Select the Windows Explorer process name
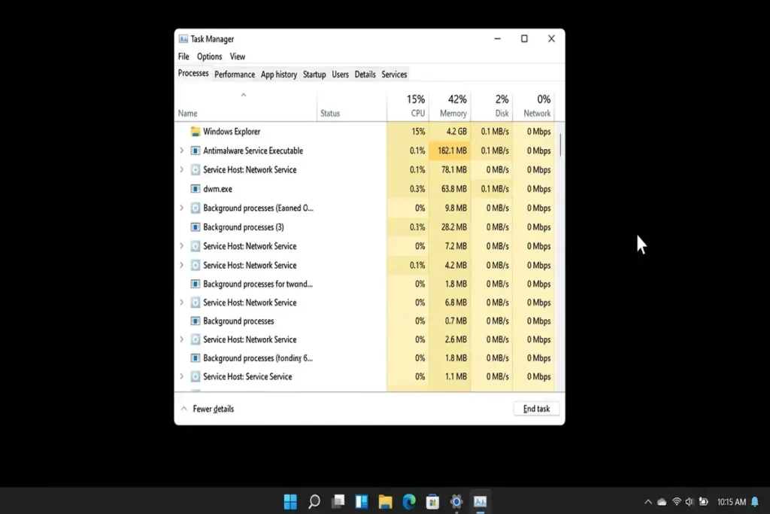This screenshot has height=514, width=770. 232,131
